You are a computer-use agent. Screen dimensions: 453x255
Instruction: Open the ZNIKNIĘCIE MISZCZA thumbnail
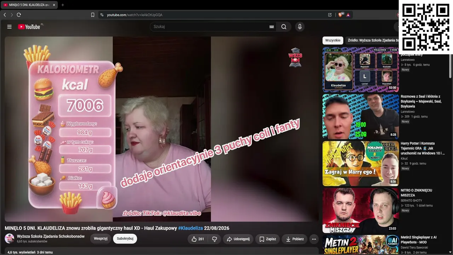[x=361, y=210]
